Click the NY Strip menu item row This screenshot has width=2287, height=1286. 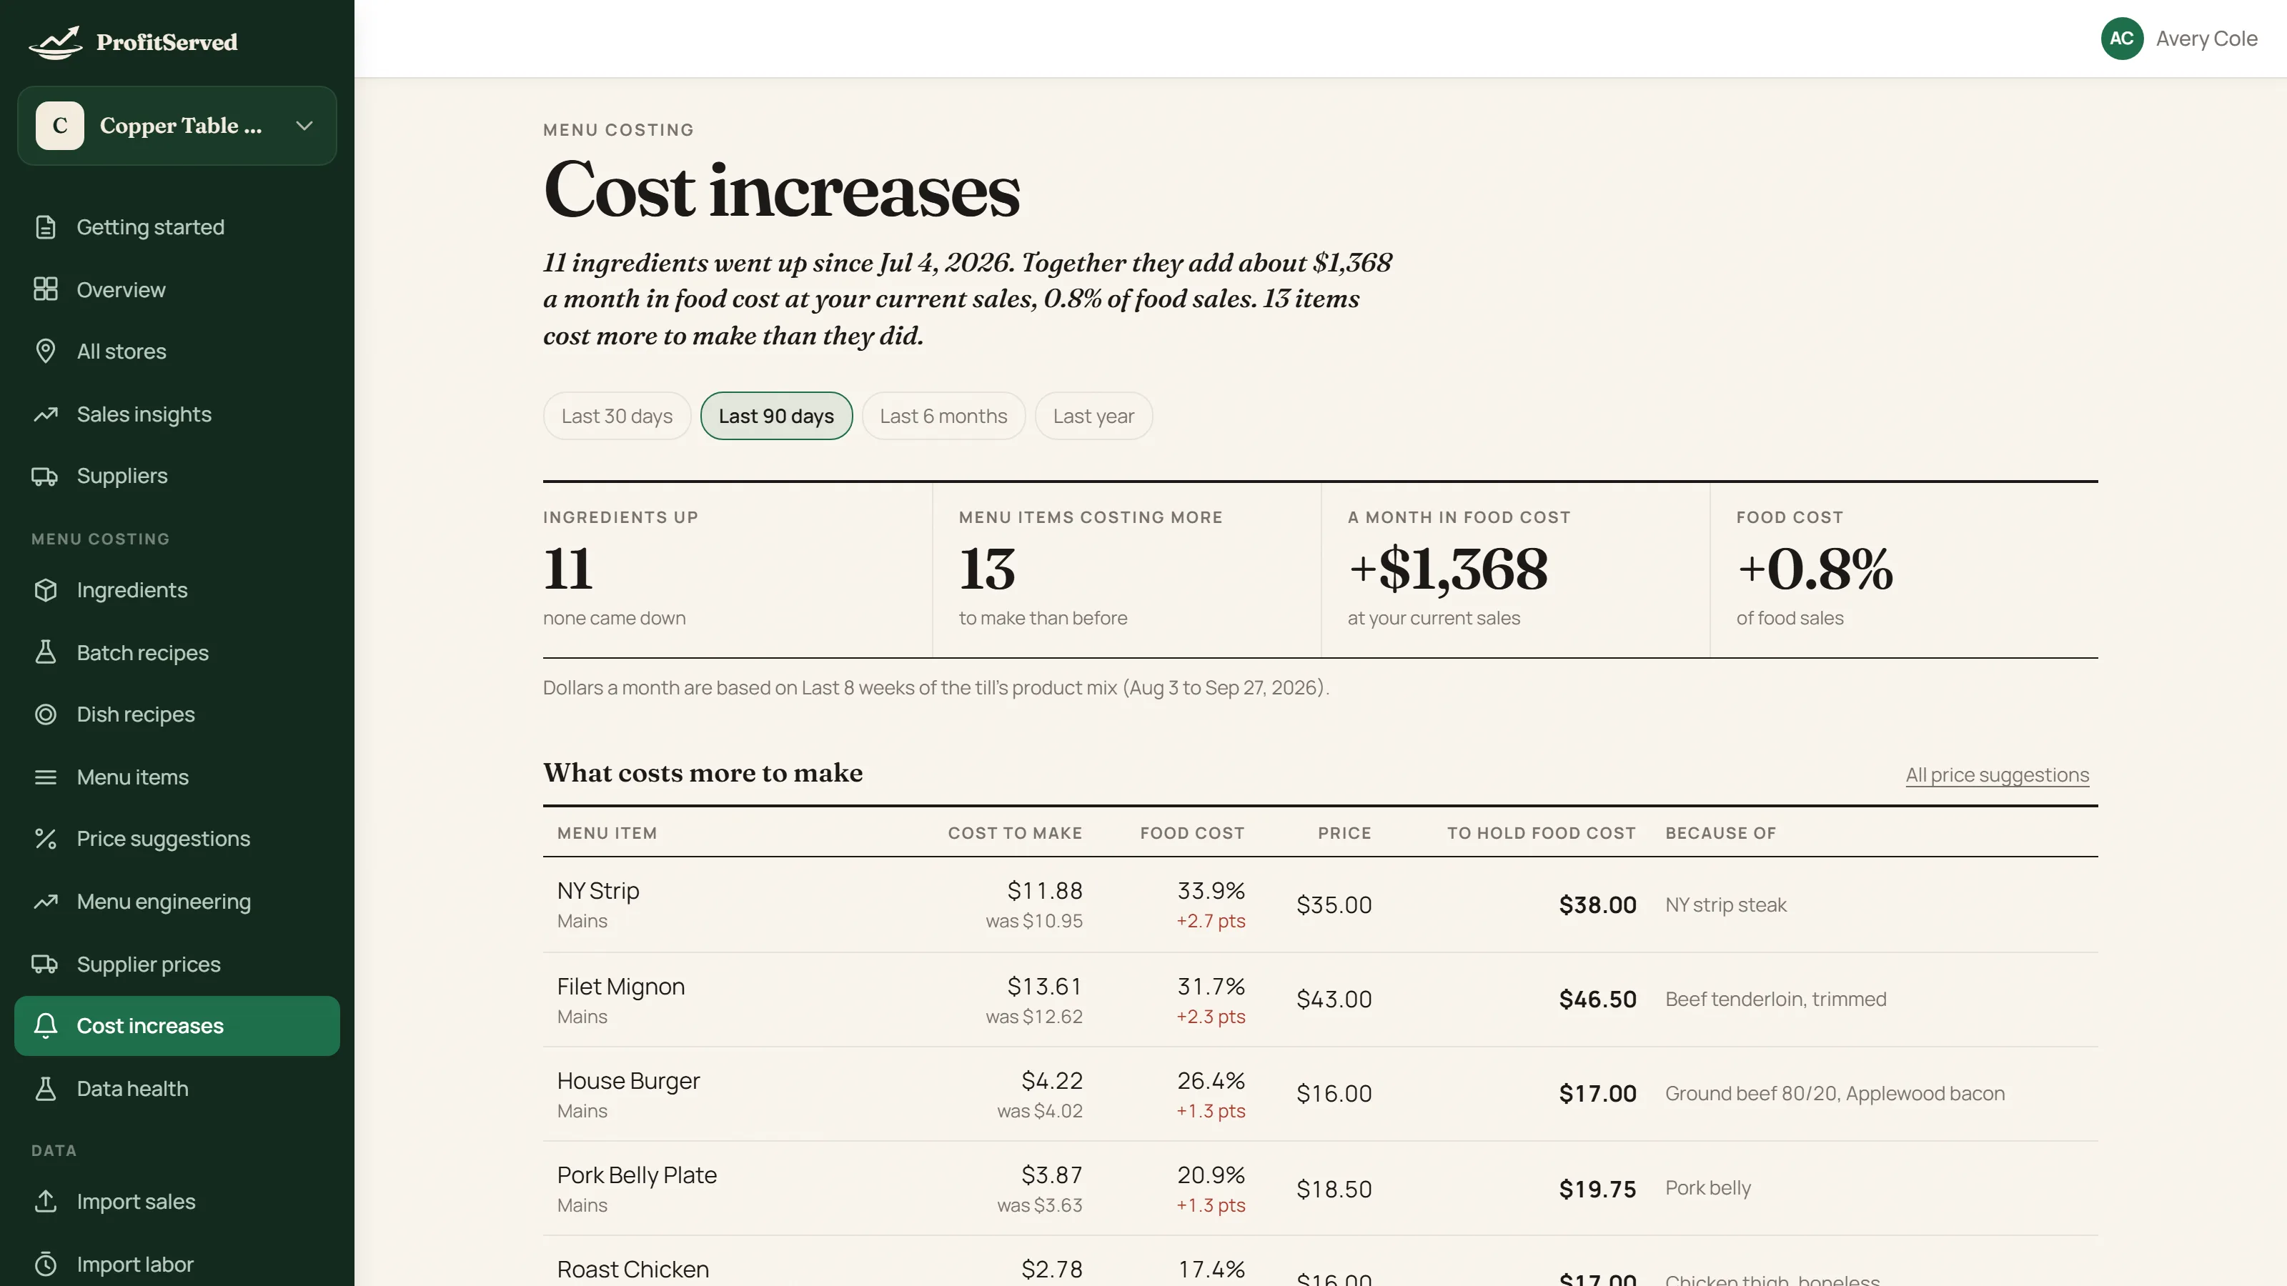click(1320, 905)
